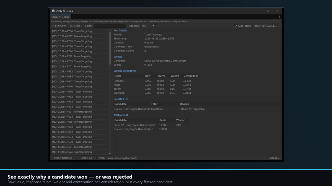Select run entry 20:18:47.602 TowerTargeting
The height and width of the screenshot is (186, 332).
click(79, 132)
